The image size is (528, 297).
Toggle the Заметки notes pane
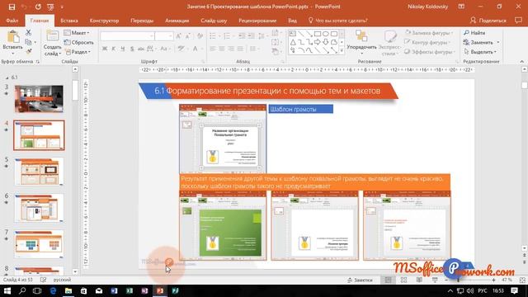(360, 280)
